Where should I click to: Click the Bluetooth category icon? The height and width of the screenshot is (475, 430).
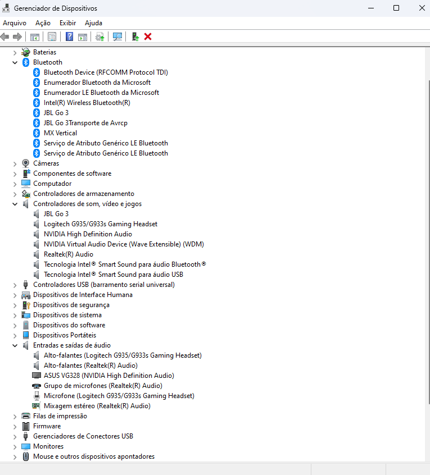26,62
